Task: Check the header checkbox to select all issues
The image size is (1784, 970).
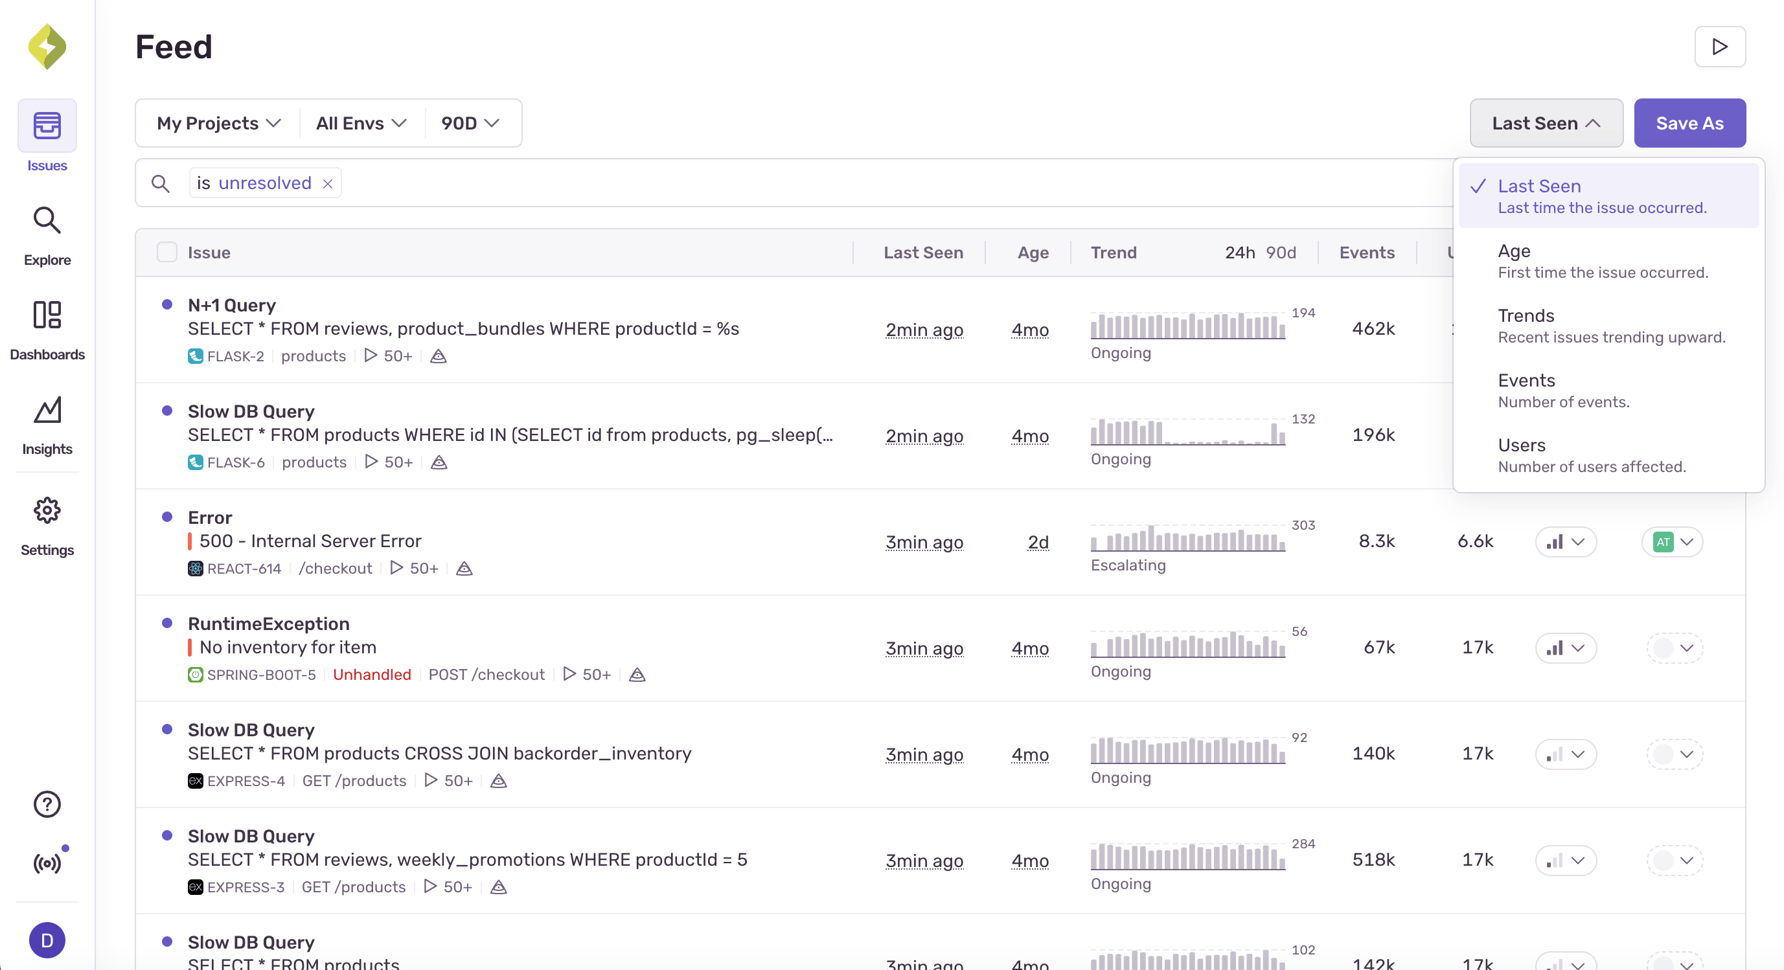Action: click(166, 252)
